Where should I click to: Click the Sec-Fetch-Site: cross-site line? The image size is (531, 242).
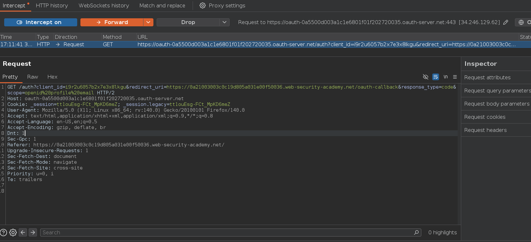click(45, 168)
